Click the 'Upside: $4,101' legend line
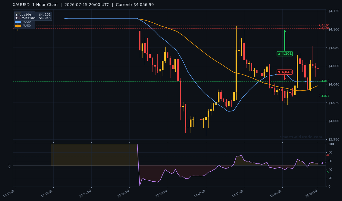The height and width of the screenshot is (201, 342). [x=33, y=15]
